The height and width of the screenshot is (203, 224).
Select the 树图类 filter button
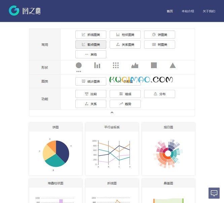[159, 45]
